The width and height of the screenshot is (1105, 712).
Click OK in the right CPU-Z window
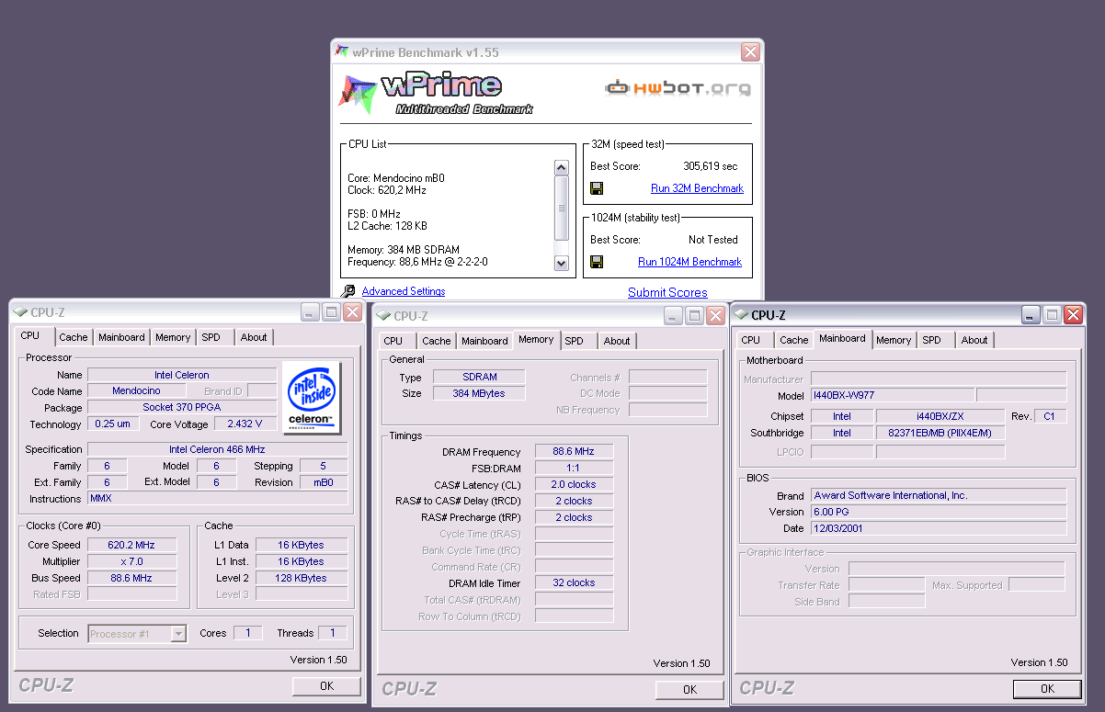(1047, 688)
